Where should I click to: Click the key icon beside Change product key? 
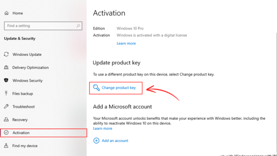96,88
